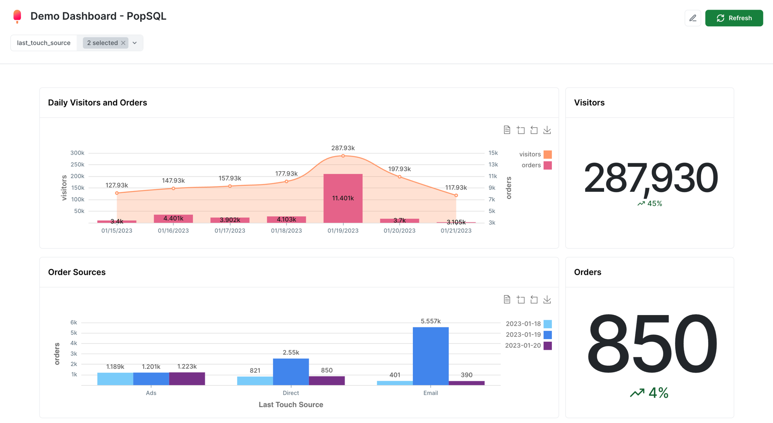Clear the 2 selected filter values
The image size is (773, 423).
pyautogui.click(x=123, y=43)
